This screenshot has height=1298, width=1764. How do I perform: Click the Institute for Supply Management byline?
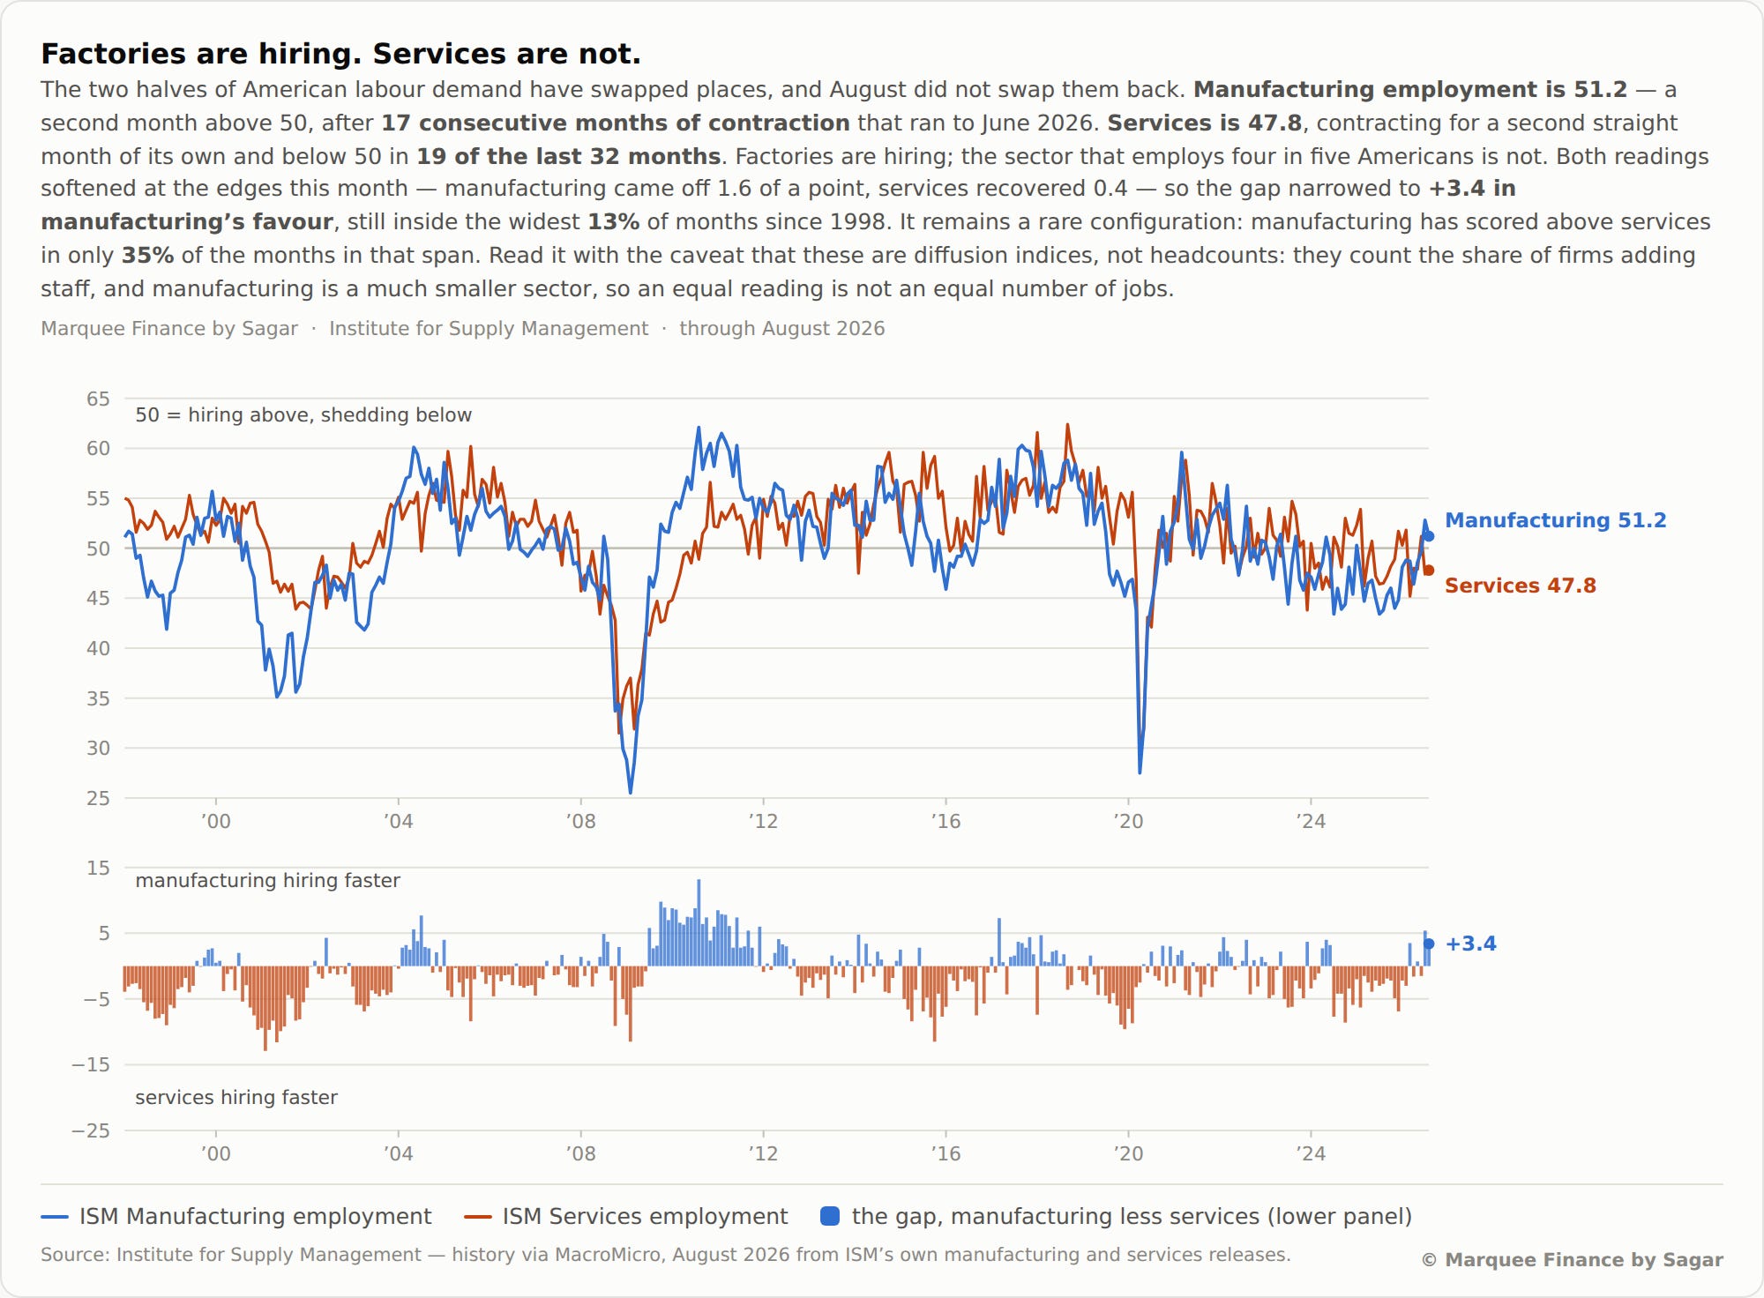tap(489, 328)
